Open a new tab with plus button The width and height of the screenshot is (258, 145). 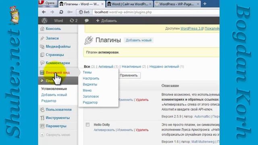(205, 4)
